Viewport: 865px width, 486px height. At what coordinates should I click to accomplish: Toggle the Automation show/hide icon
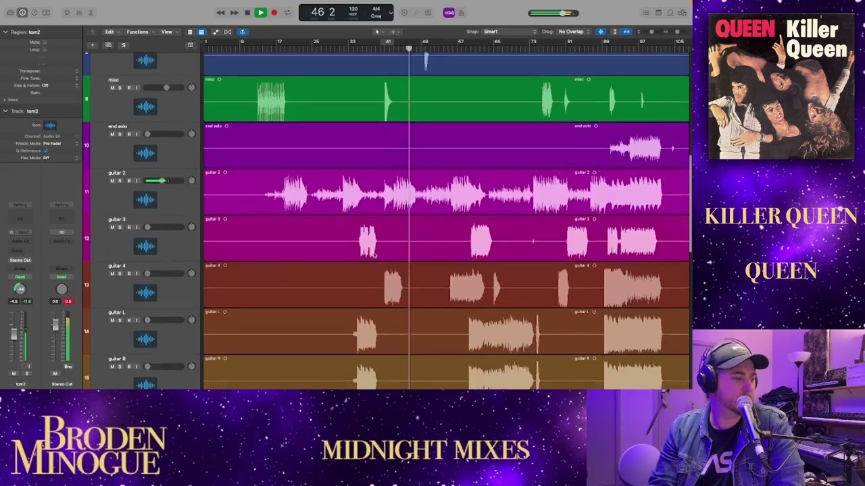click(216, 32)
